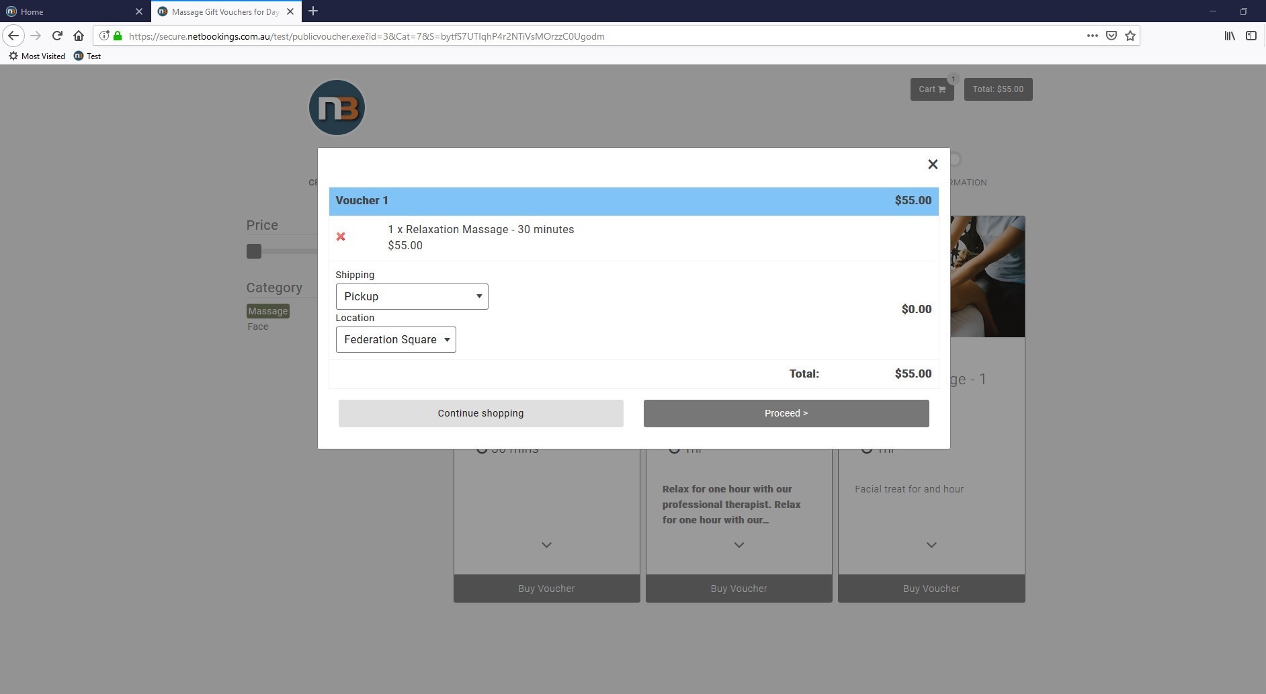This screenshot has height=694, width=1266.
Task: Open a new browser tab
Action: tap(313, 11)
